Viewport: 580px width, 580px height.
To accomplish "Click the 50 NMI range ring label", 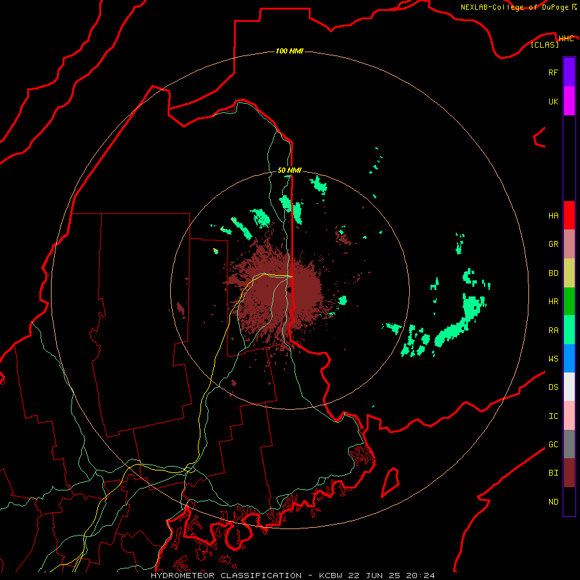I will point(289,170).
